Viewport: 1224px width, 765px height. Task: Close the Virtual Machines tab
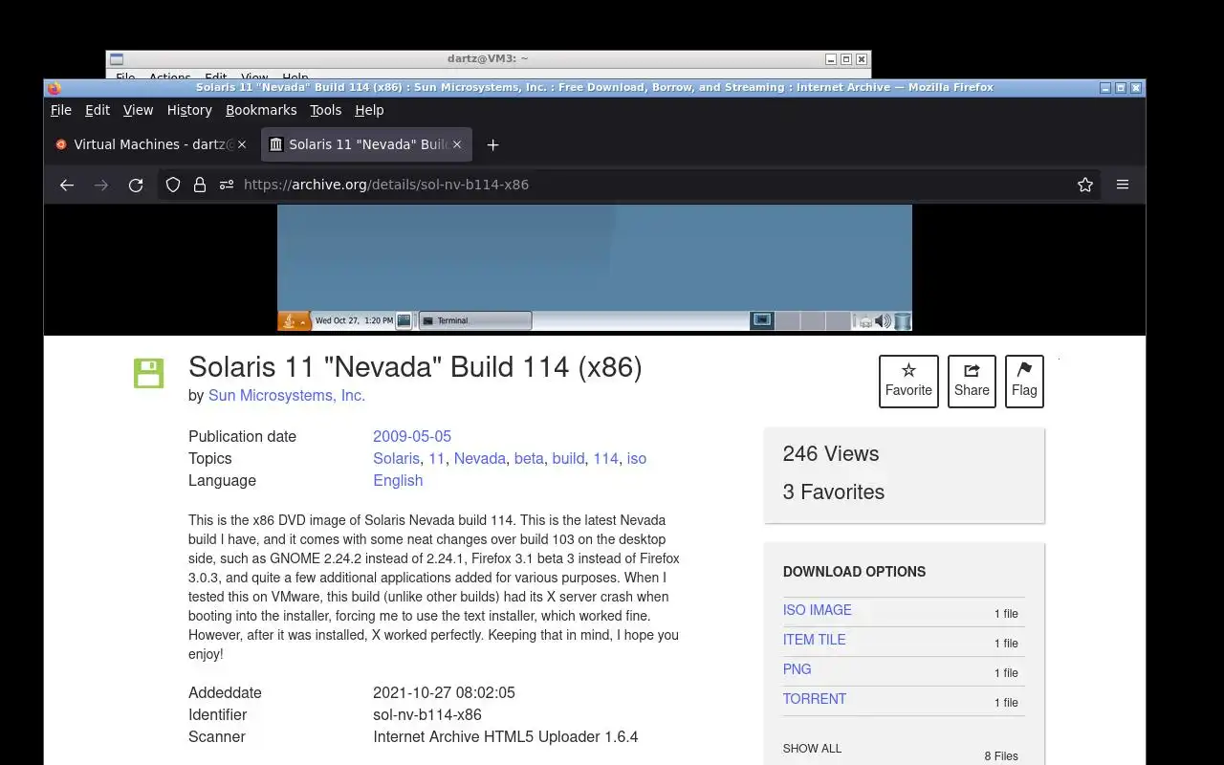(242, 144)
